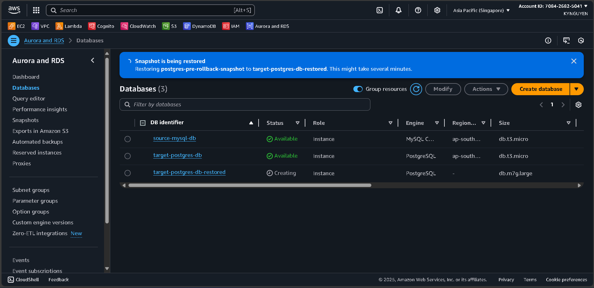Open the S3 service shortcut
The height and width of the screenshot is (288, 594).
[x=169, y=26]
